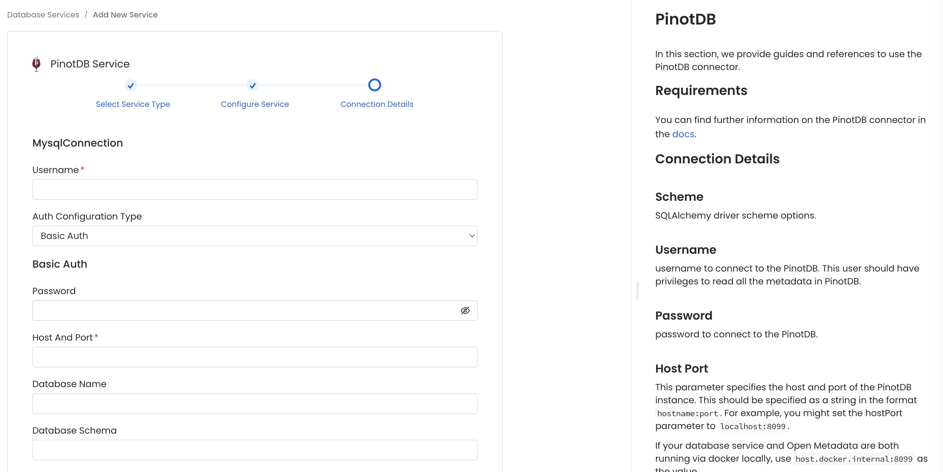943x472 pixels.
Task: Toggle password visibility with the eye icon
Action: 465,311
